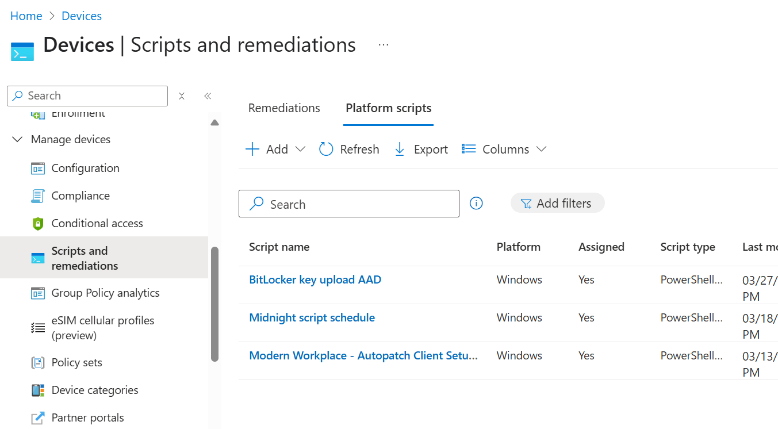Screen dimensions: 778x429
Task: Sort by Assigned column header
Action: coord(601,247)
